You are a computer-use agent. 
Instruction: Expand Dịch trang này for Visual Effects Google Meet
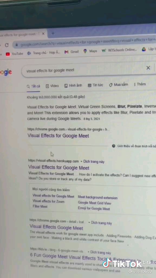tap(100, 223)
